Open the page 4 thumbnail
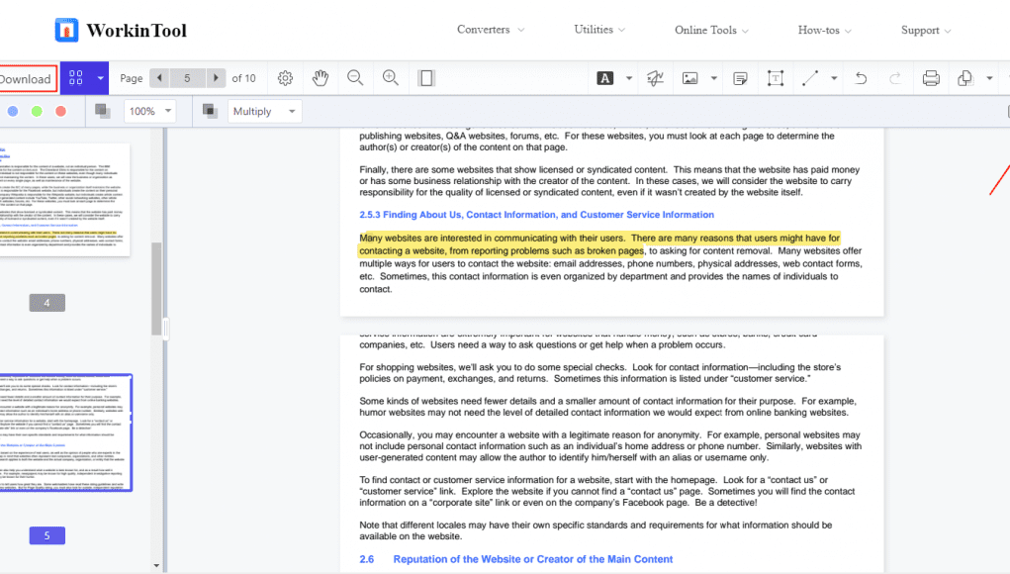This screenshot has width=1010, height=574. (64, 200)
